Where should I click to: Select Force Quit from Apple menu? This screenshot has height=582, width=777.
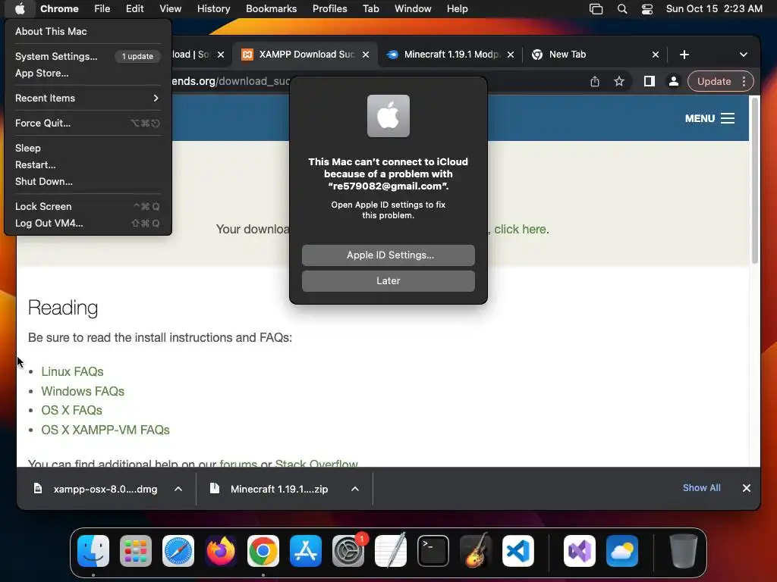(x=87, y=124)
